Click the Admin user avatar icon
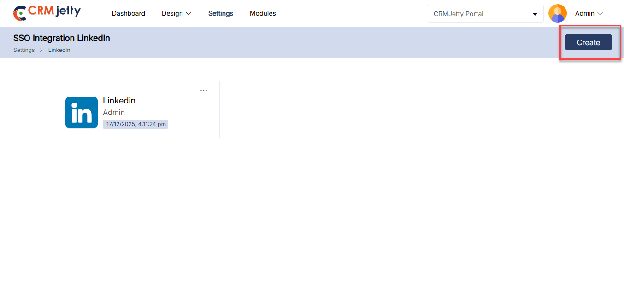The width and height of the screenshot is (624, 291). (x=557, y=14)
